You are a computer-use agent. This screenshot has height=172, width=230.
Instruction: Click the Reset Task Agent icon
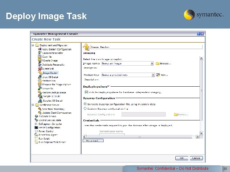click(x=36, y=135)
